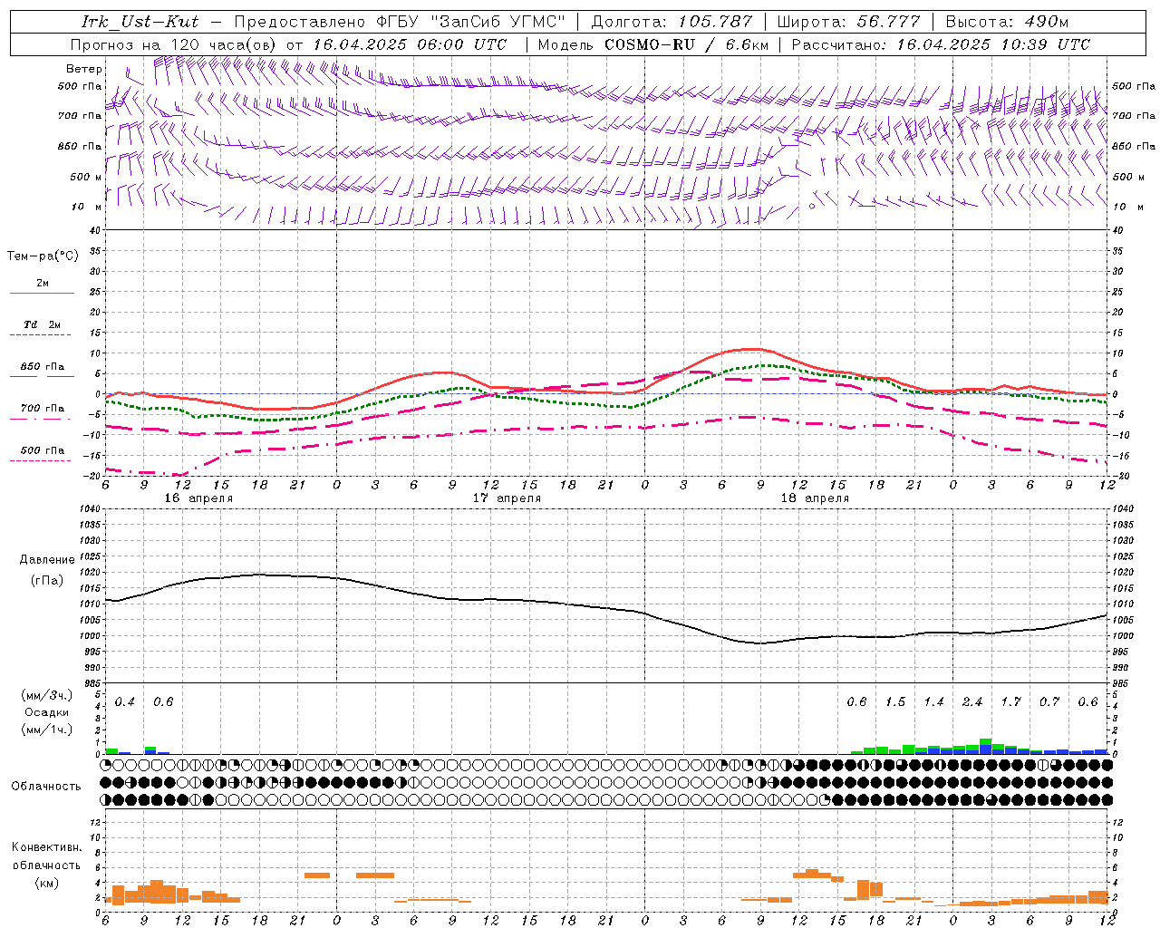Click the (мм/3ч.) precipitation unit label
Viewport: 1160px width, 928px height.
(x=46, y=695)
